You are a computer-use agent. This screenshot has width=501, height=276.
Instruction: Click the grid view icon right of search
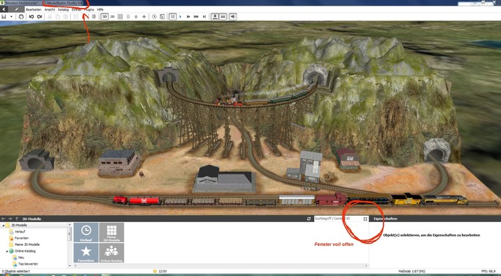[x=365, y=219]
